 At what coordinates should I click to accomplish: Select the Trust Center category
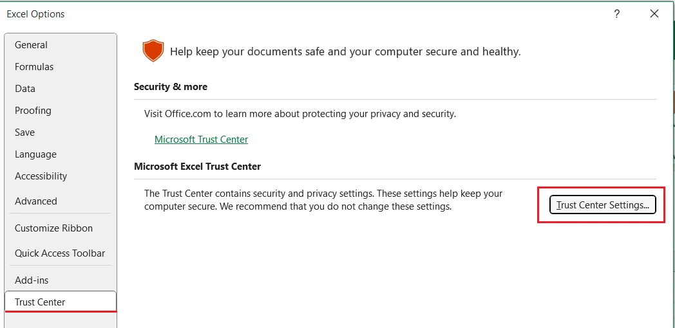point(40,302)
